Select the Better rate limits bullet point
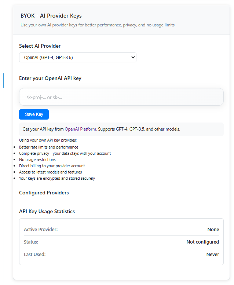 pyautogui.click(x=48, y=147)
